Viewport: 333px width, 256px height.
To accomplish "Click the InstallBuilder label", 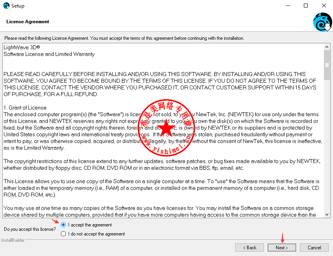I will [13, 240].
